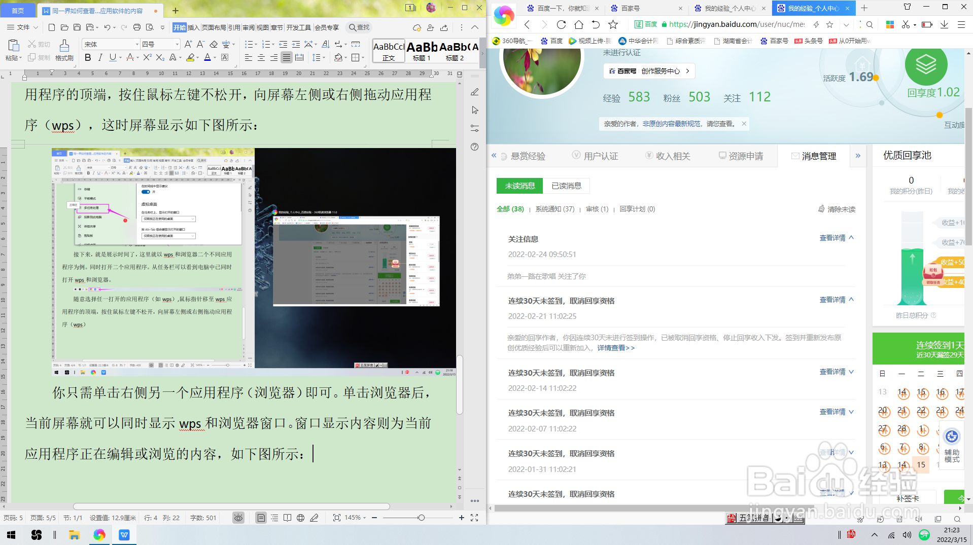Image resolution: width=973 pixels, height=545 pixels.
Task: Click the print icon in WPS toolbar
Action: point(137,27)
